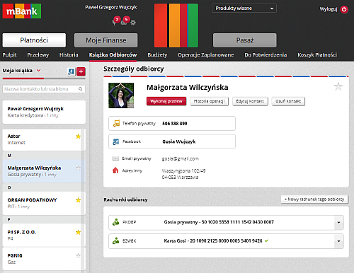
Task: Click the mBank logo
Action: point(22,11)
